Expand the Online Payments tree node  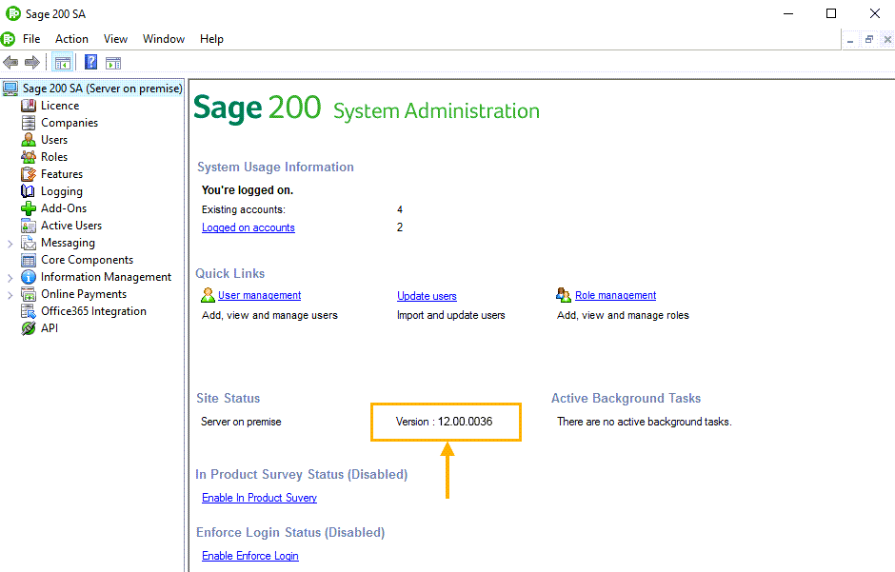[x=10, y=295]
